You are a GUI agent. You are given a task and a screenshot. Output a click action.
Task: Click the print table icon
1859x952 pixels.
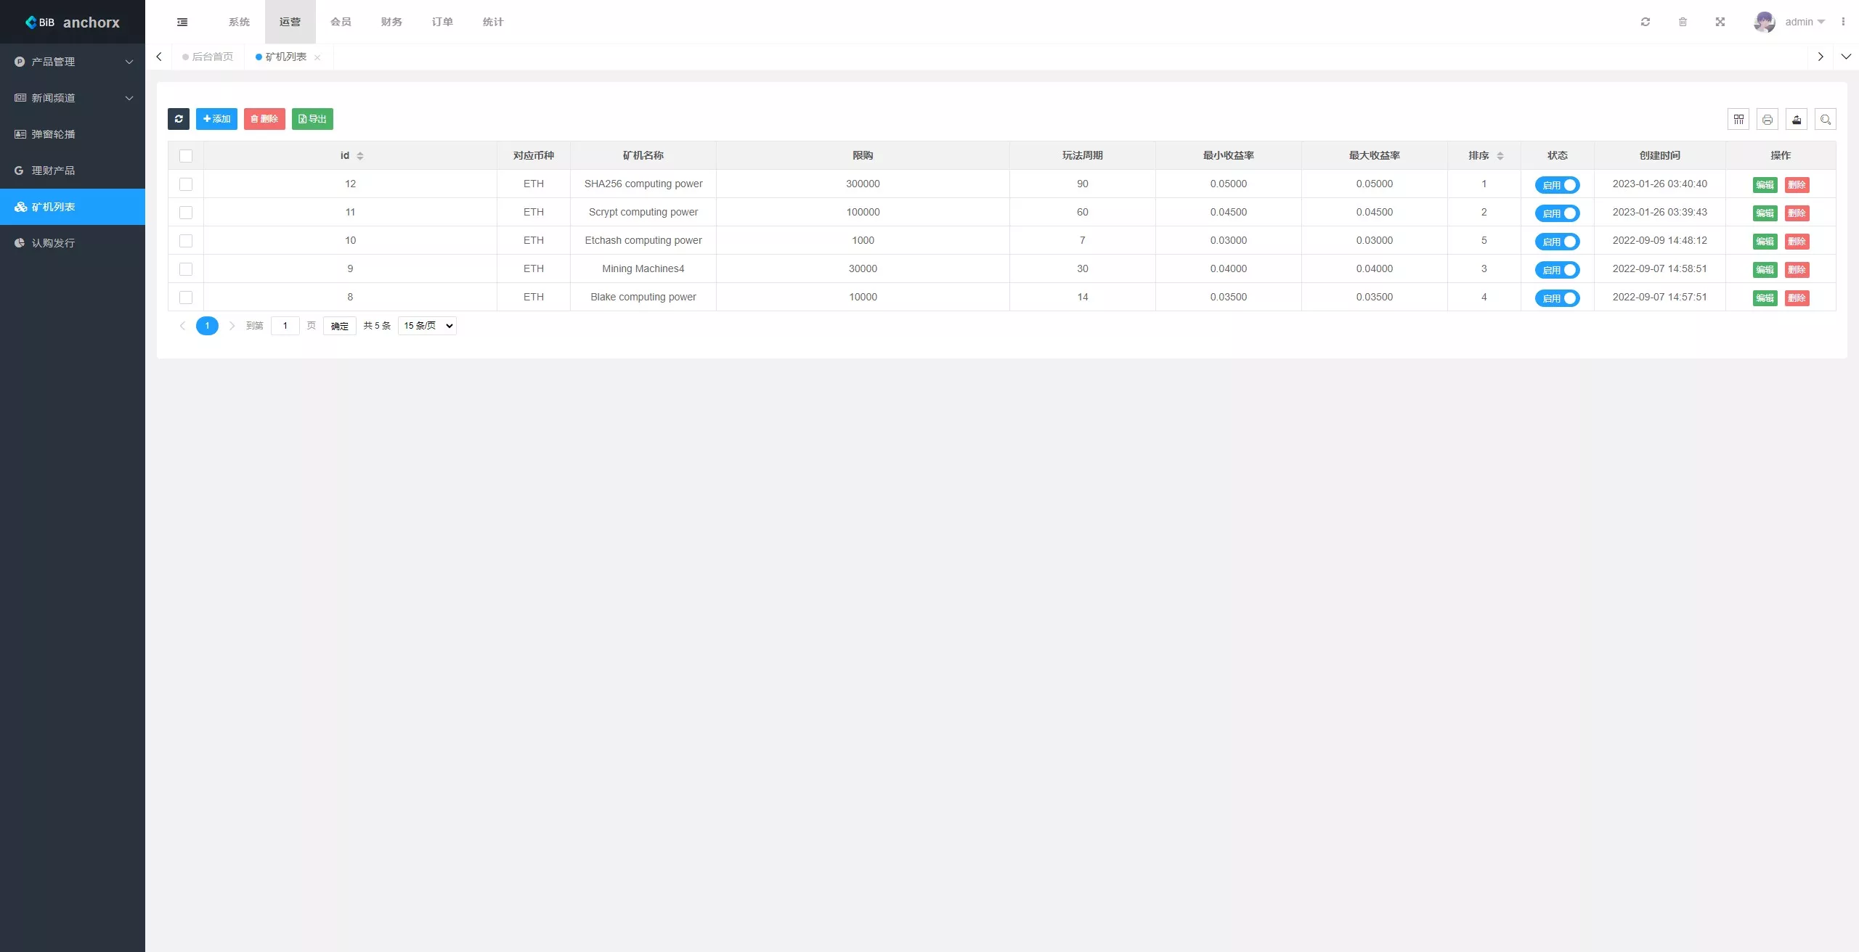1768,119
